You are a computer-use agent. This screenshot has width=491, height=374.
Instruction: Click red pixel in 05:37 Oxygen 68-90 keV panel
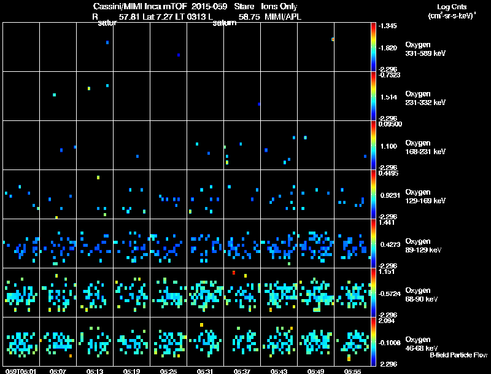tap(234, 273)
